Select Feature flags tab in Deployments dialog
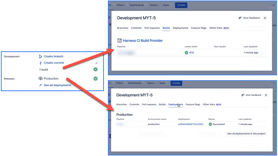278x156 pixels. point(193,105)
